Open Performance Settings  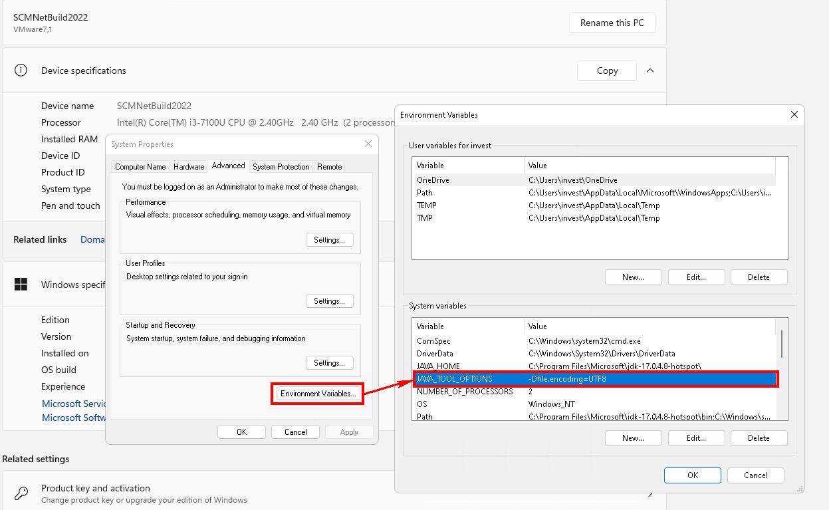329,239
